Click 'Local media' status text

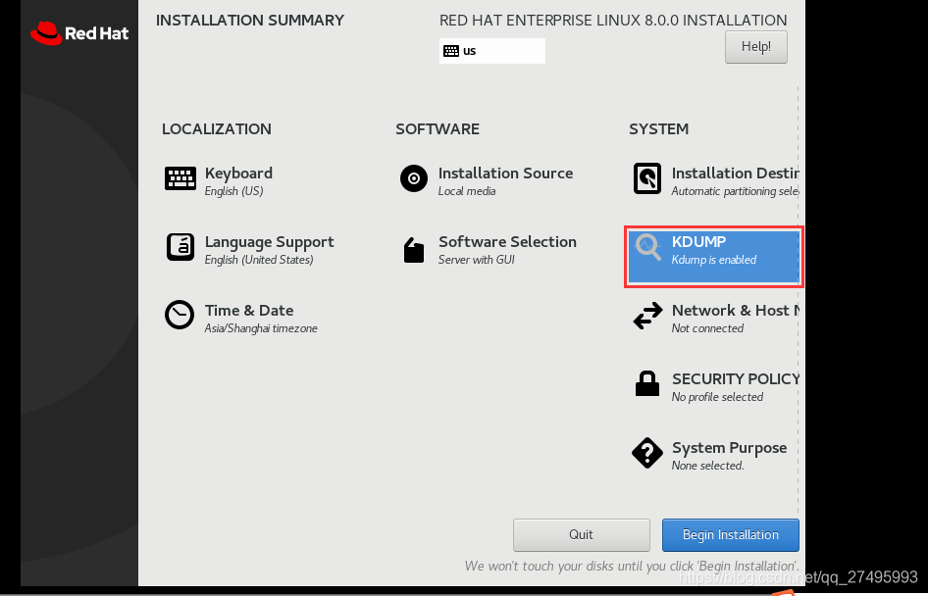[467, 191]
